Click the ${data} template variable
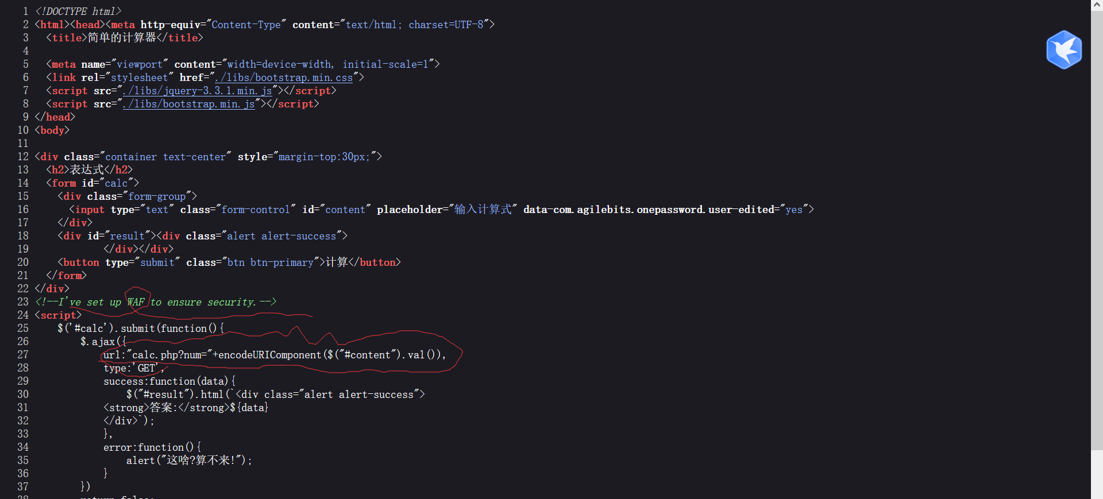 click(249, 408)
